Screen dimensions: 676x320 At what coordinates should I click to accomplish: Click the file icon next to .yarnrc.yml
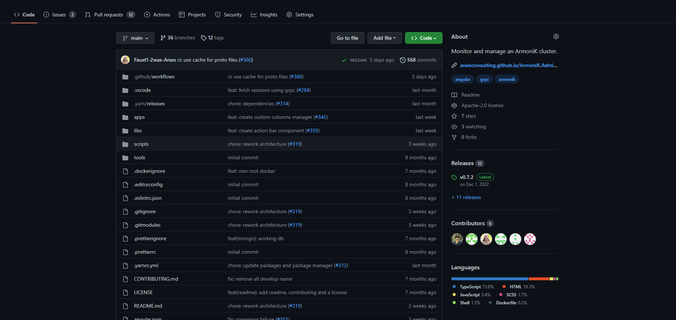(125, 266)
